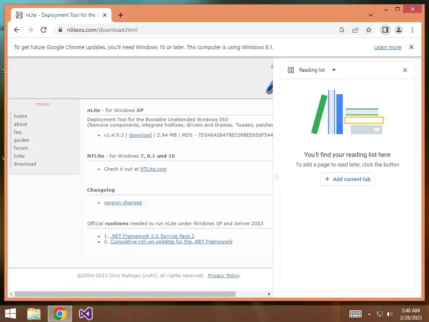
Task: Bookmark this tab with the star
Action: tap(369, 30)
